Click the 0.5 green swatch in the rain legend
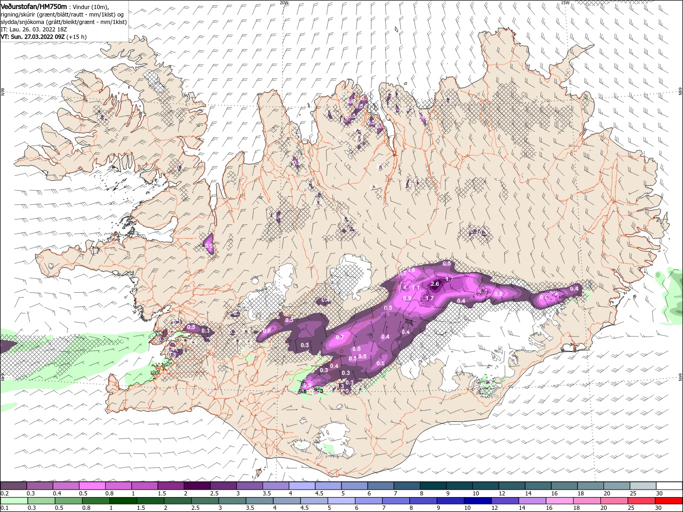This screenshot has height=512, width=683. coord(68,501)
